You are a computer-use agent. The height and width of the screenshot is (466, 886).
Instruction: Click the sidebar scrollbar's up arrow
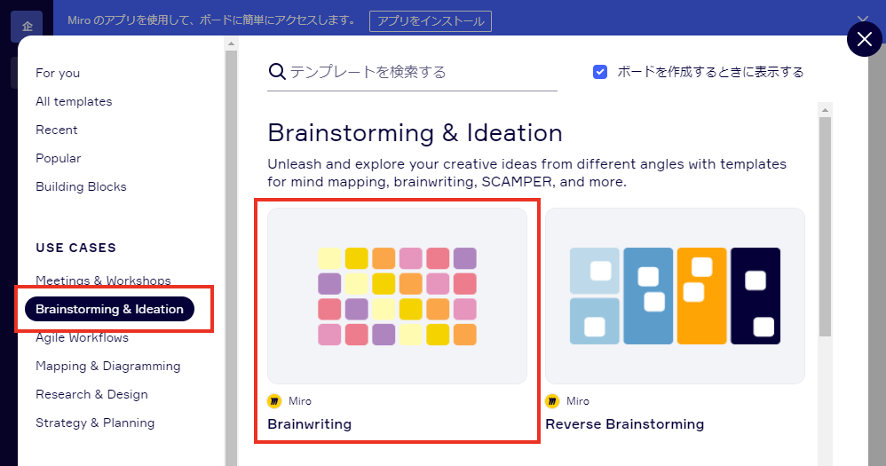pyautogui.click(x=231, y=43)
